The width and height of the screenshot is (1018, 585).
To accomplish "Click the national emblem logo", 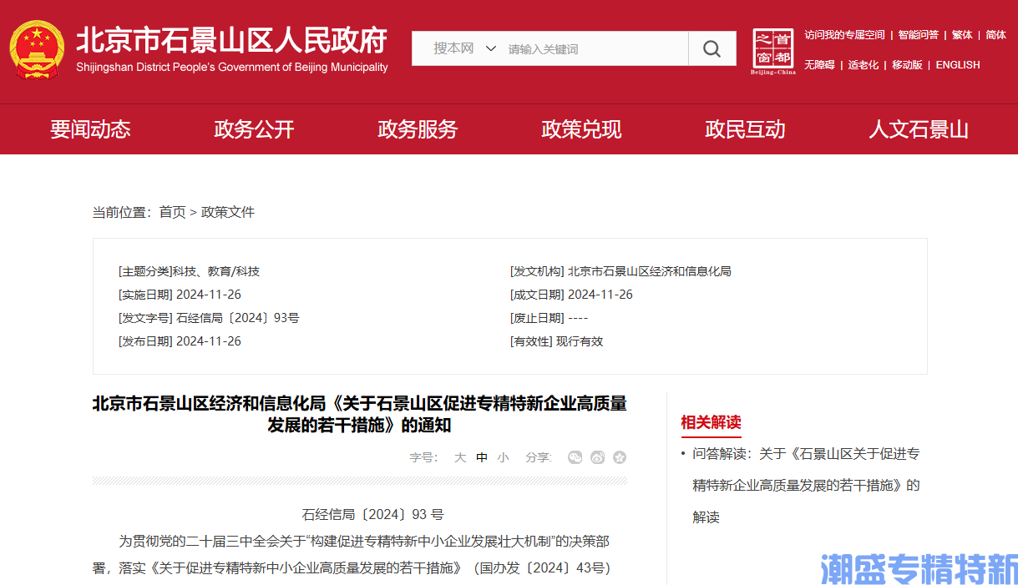I will click(x=37, y=49).
